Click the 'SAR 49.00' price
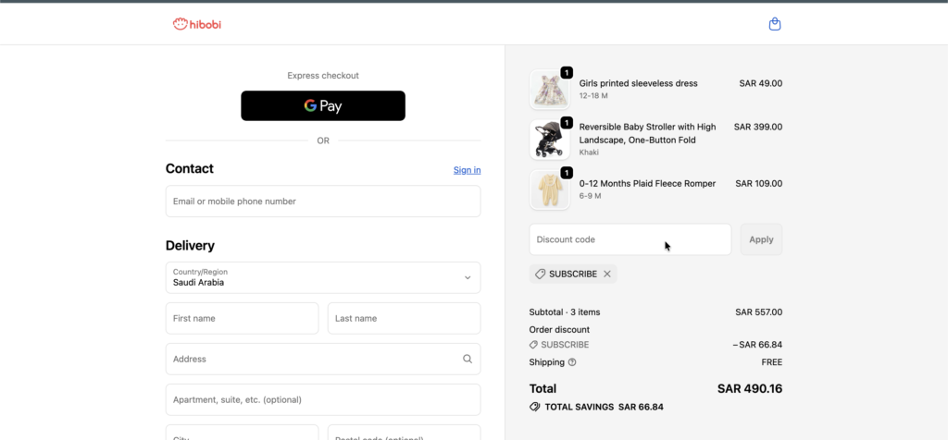The height and width of the screenshot is (440, 948). click(x=761, y=83)
